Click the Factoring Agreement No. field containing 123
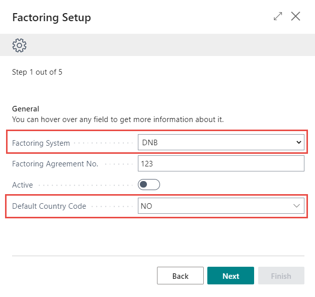 tap(221, 164)
